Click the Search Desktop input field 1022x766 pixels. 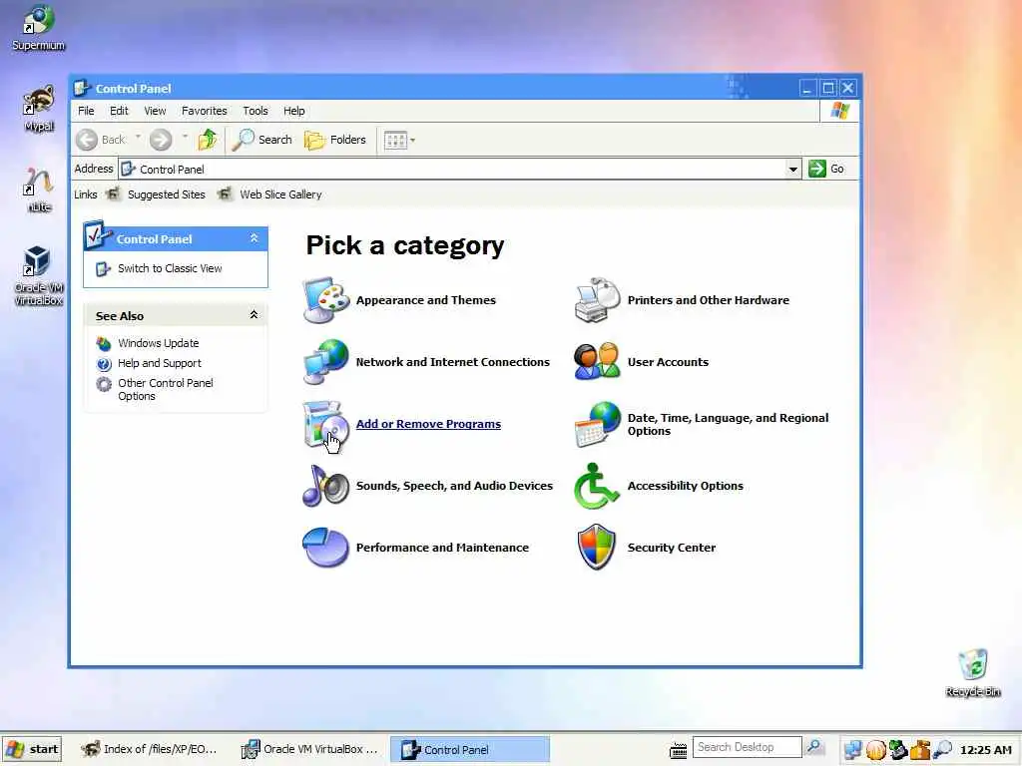747,747
